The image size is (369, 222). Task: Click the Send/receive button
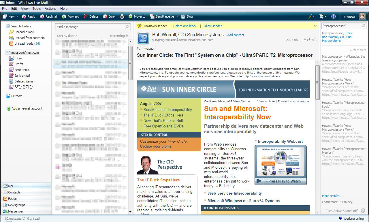click(162, 16)
